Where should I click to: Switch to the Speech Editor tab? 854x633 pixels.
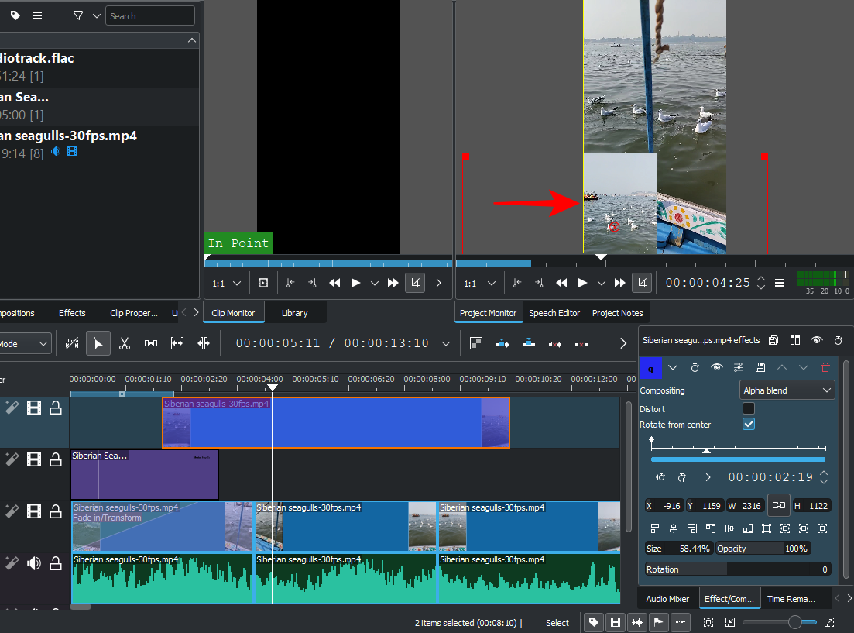(554, 313)
